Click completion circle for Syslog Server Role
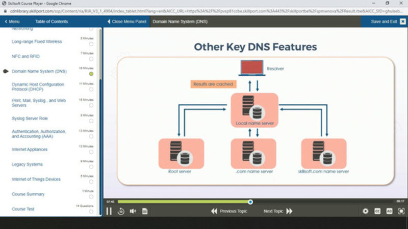 click(x=91, y=121)
